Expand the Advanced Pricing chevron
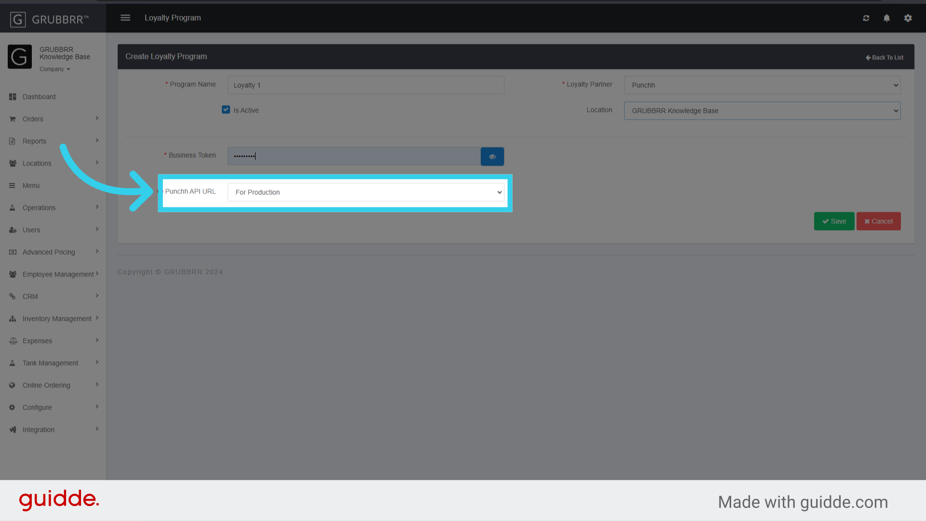This screenshot has width=926, height=521. tap(97, 251)
